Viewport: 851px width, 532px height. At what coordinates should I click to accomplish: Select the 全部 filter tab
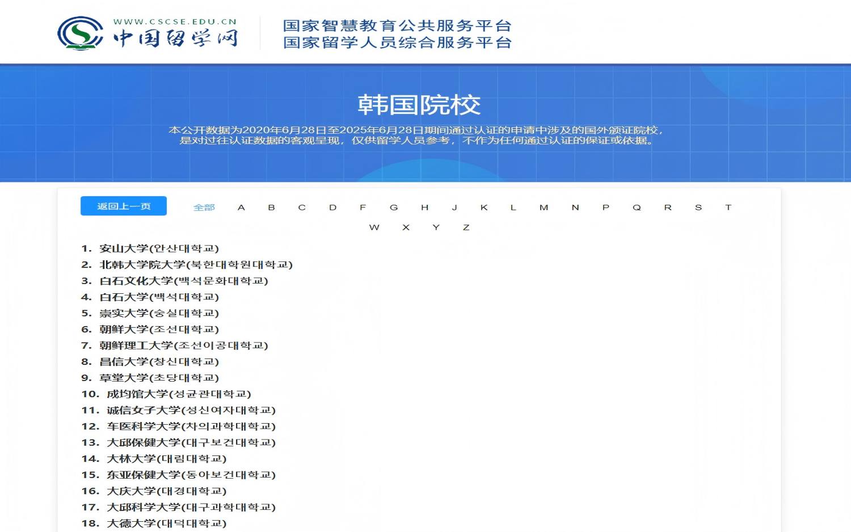(x=204, y=208)
